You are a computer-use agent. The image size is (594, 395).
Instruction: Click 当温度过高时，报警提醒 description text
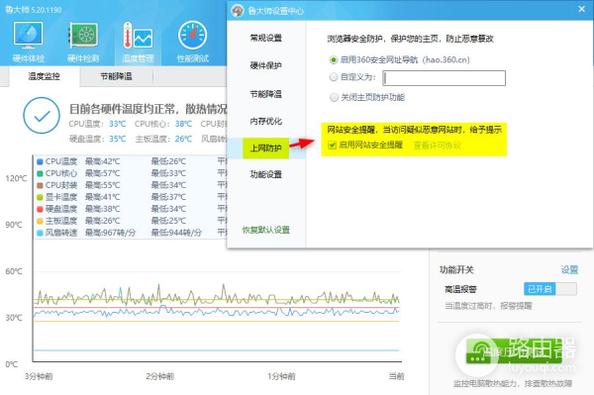click(488, 306)
